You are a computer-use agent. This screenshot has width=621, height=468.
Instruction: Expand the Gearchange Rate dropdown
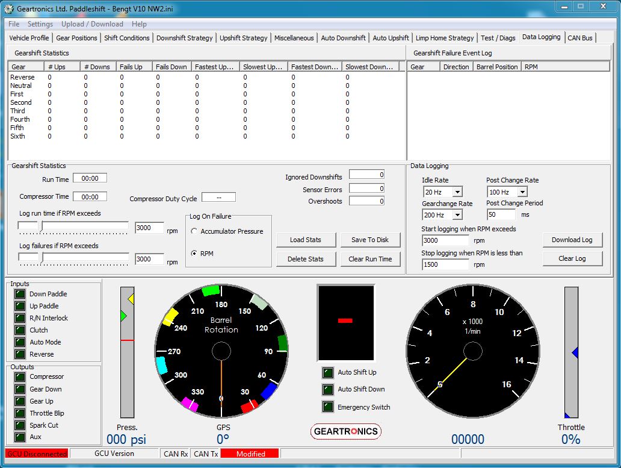pyautogui.click(x=457, y=215)
